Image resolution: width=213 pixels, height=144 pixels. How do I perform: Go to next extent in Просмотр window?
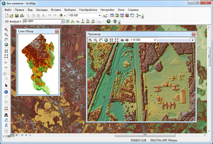pos(127,40)
